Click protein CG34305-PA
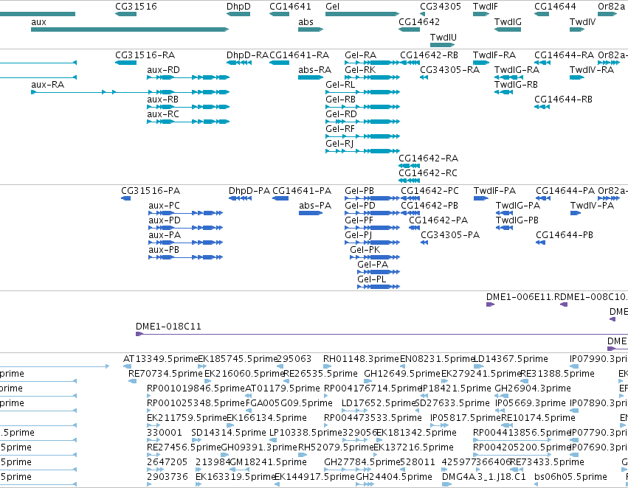Screen dimensions: 628x488 [450, 235]
